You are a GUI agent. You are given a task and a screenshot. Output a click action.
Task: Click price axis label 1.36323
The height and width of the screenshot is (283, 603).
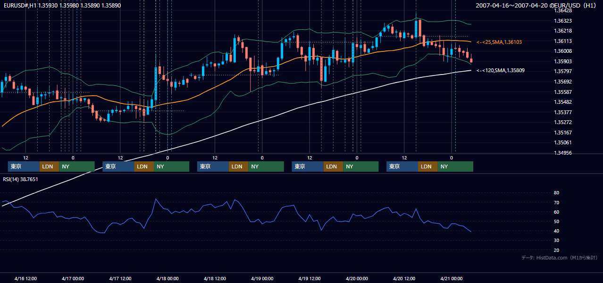pos(562,21)
